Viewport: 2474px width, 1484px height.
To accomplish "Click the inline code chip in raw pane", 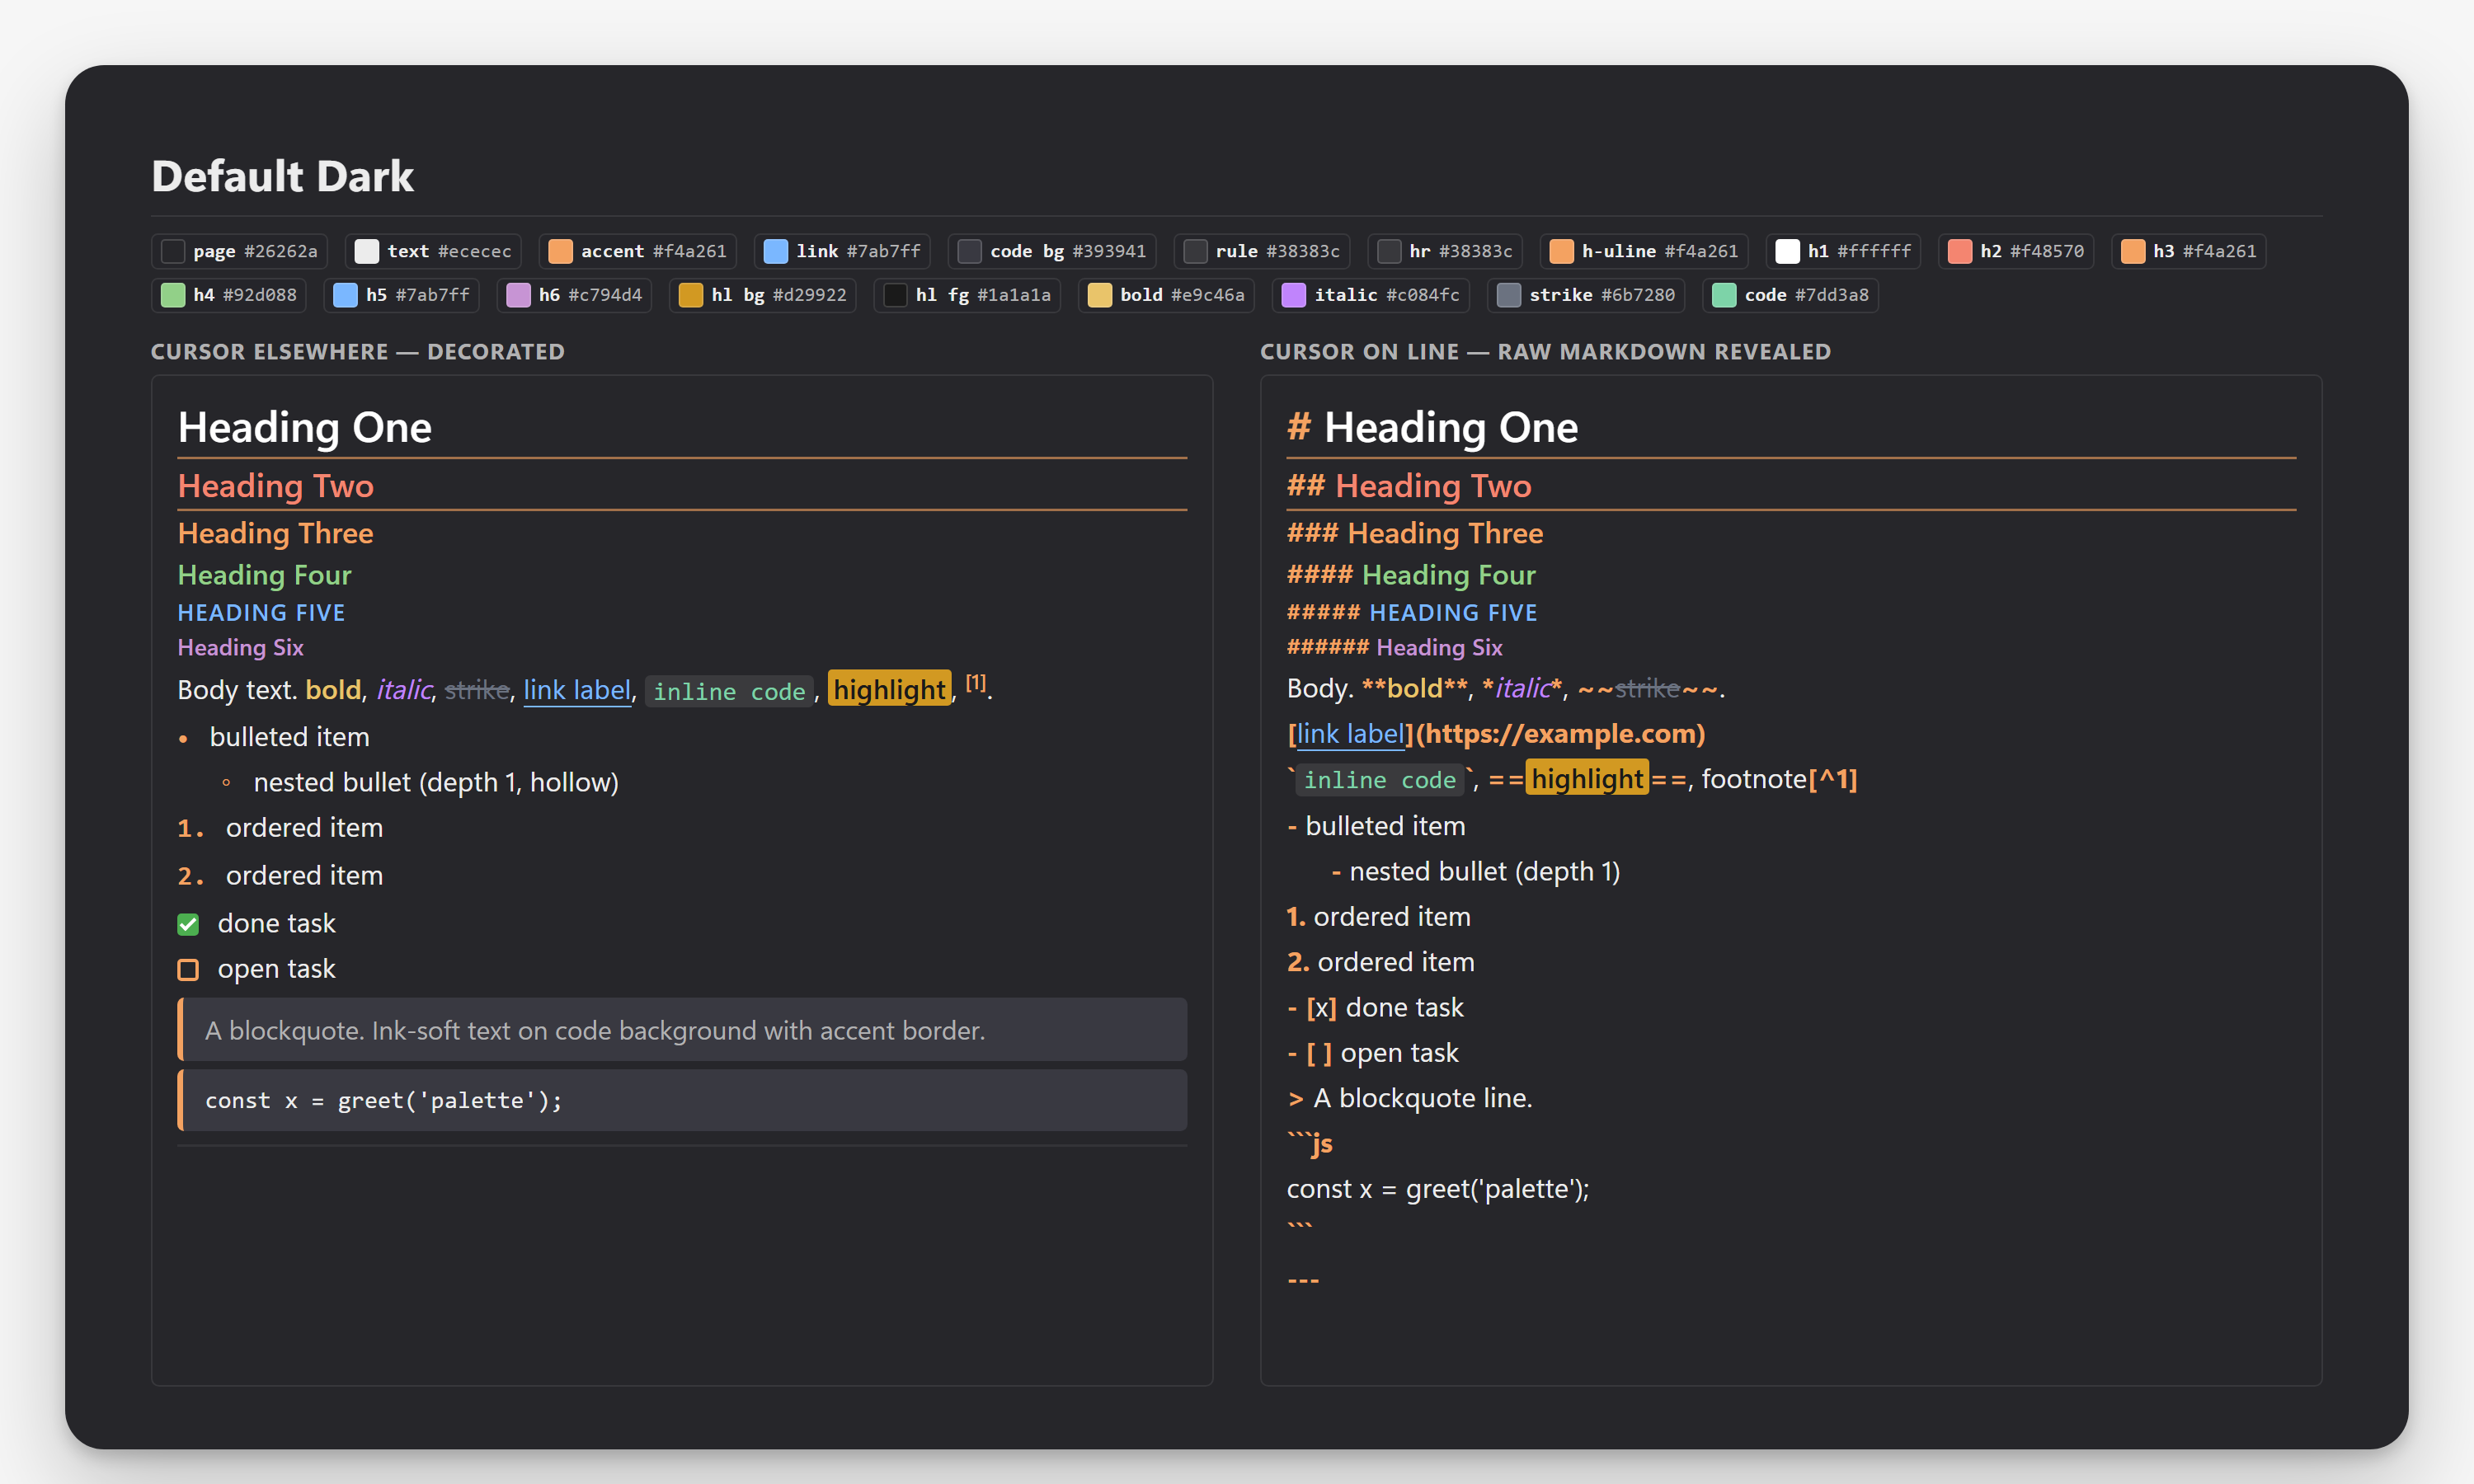I will [x=1380, y=780].
